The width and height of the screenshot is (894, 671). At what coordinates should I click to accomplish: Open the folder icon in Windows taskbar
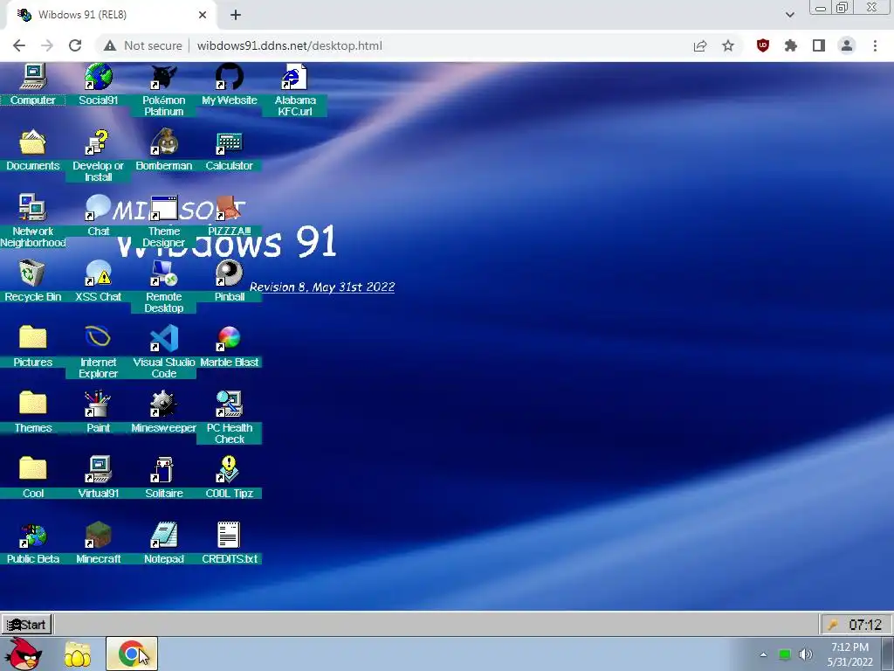tap(77, 654)
